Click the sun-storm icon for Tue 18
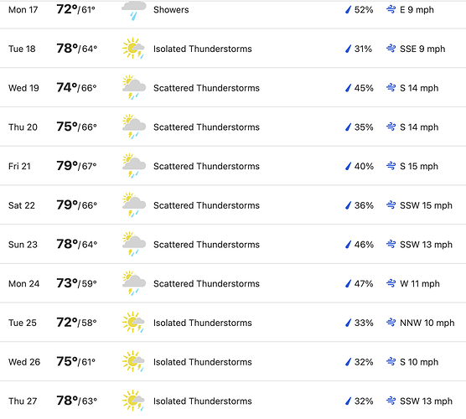 pyautogui.click(x=133, y=48)
